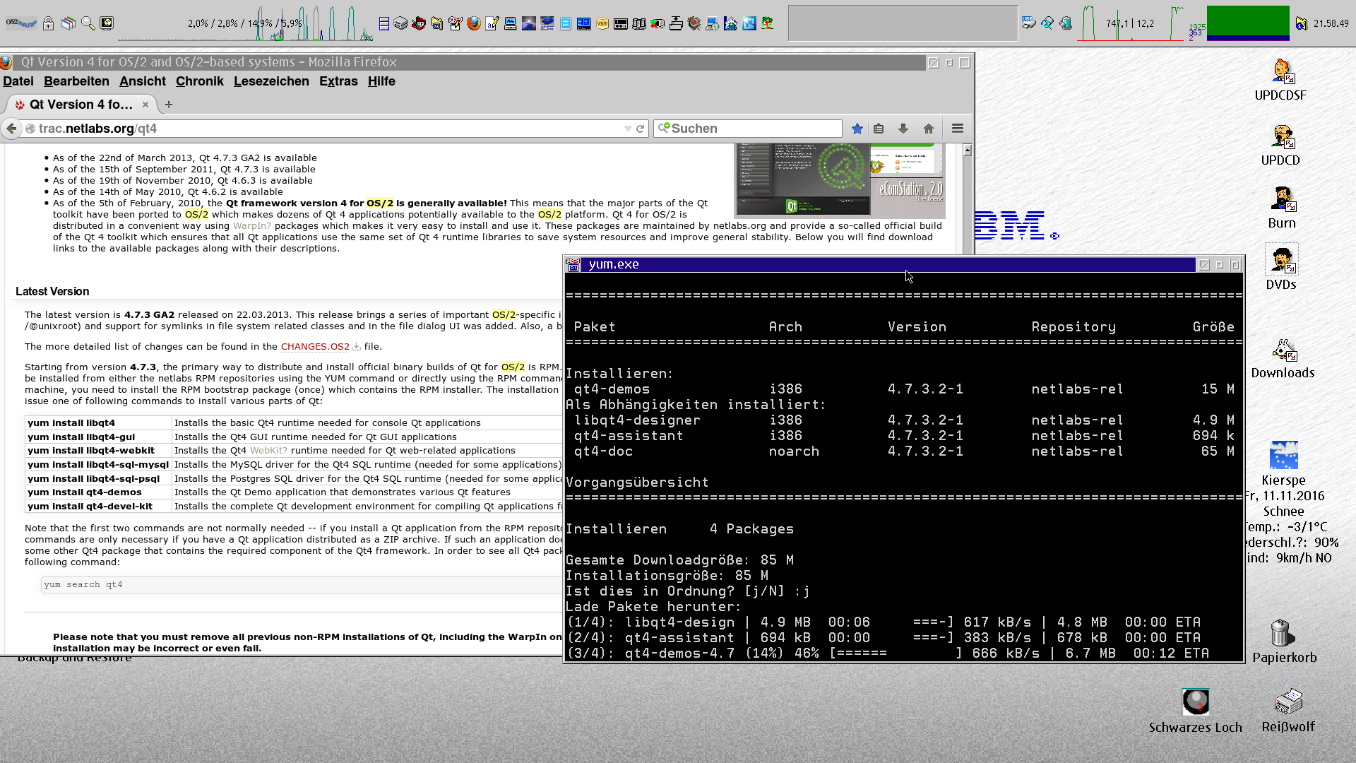Click the page scrollbar up arrow

(968, 150)
